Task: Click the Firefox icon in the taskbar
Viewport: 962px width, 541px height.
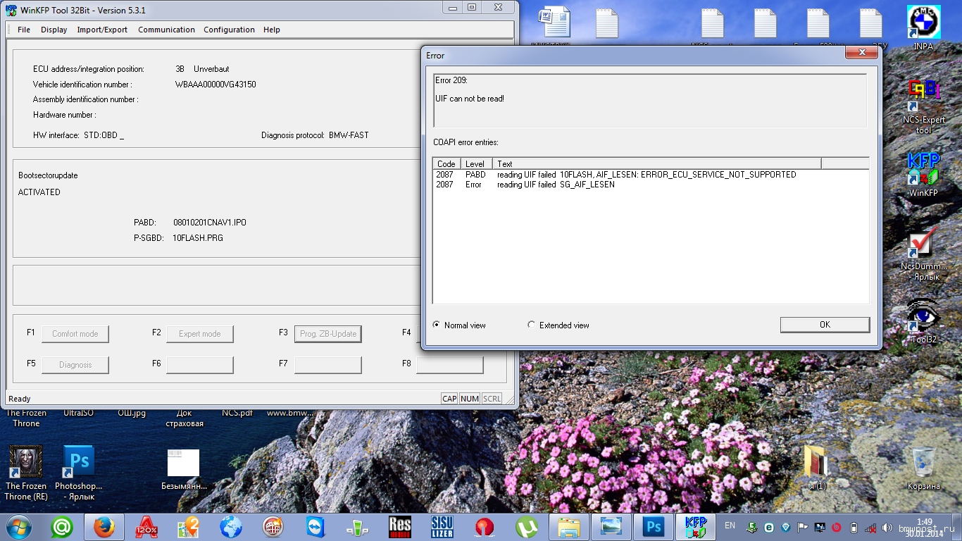Action: [104, 527]
